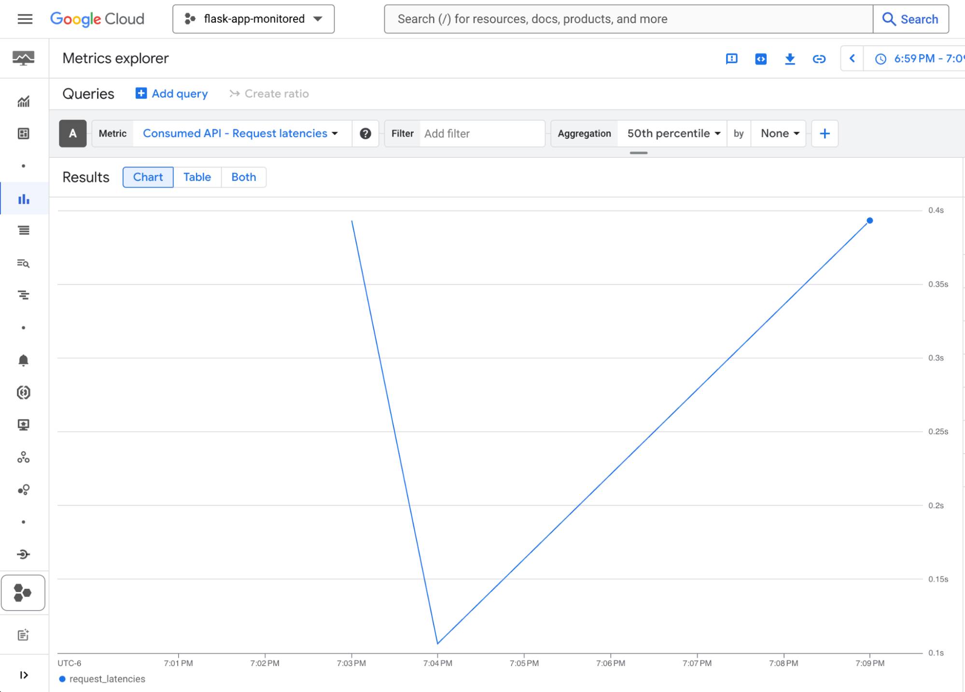Expand the group by None dropdown
Viewport: 965px width, 692px height.
click(x=778, y=133)
